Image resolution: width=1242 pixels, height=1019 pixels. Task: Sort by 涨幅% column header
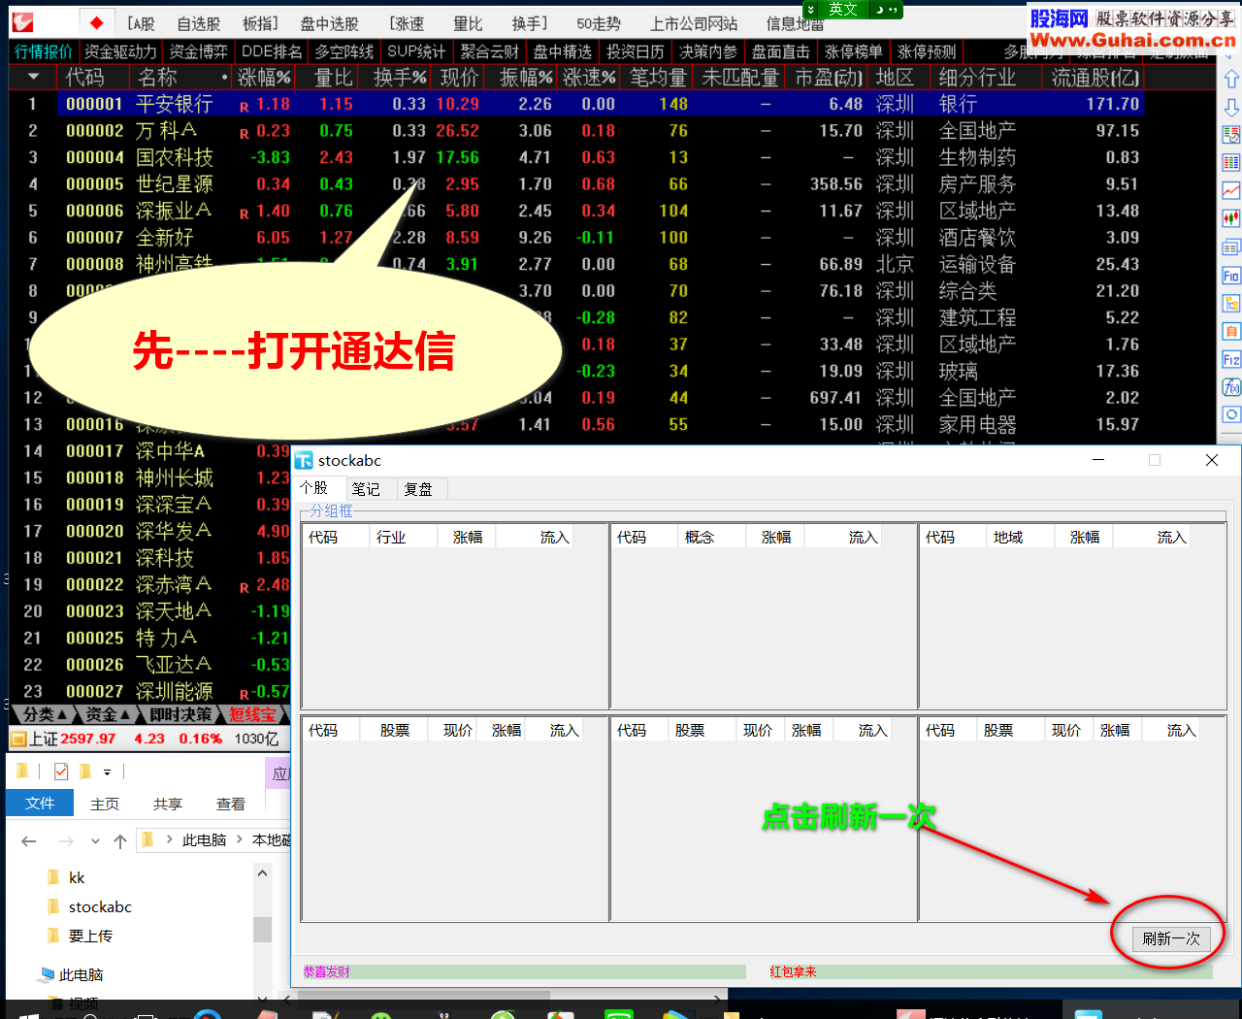(265, 77)
